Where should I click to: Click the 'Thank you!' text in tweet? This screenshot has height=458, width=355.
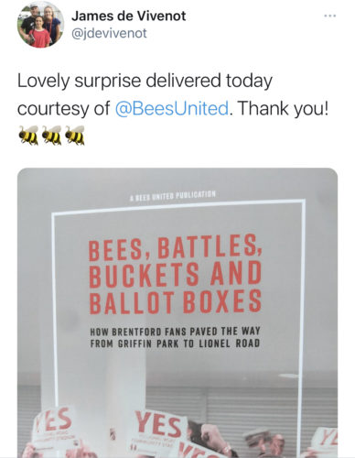(283, 108)
